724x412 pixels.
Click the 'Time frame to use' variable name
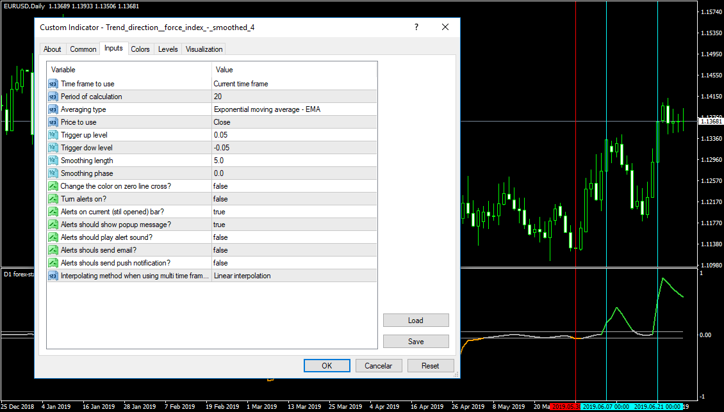(x=88, y=84)
